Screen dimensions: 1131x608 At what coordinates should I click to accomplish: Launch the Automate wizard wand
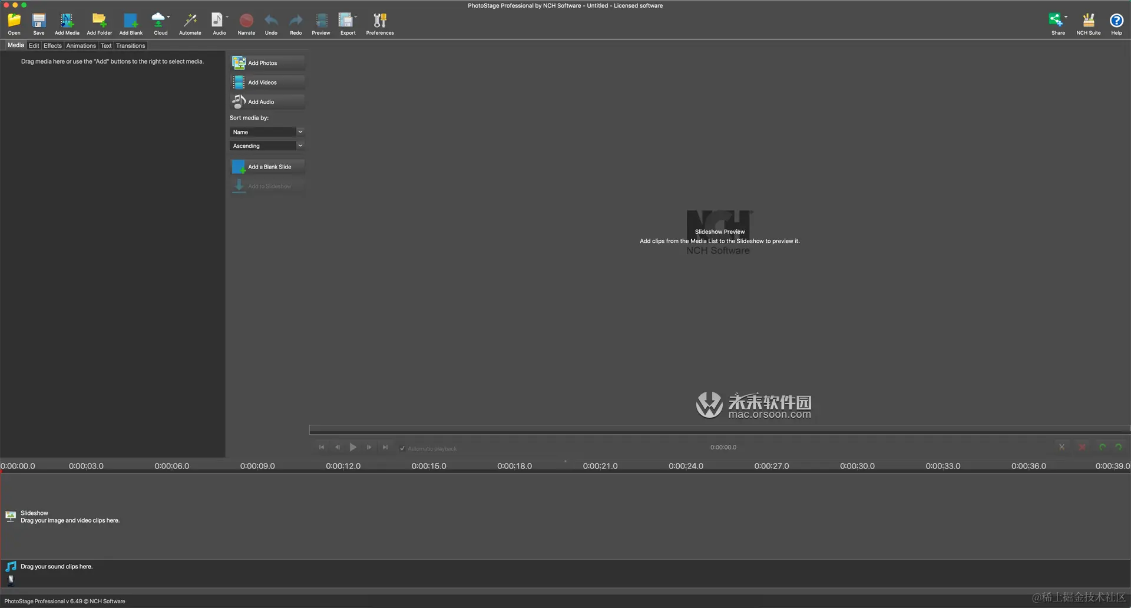(190, 21)
